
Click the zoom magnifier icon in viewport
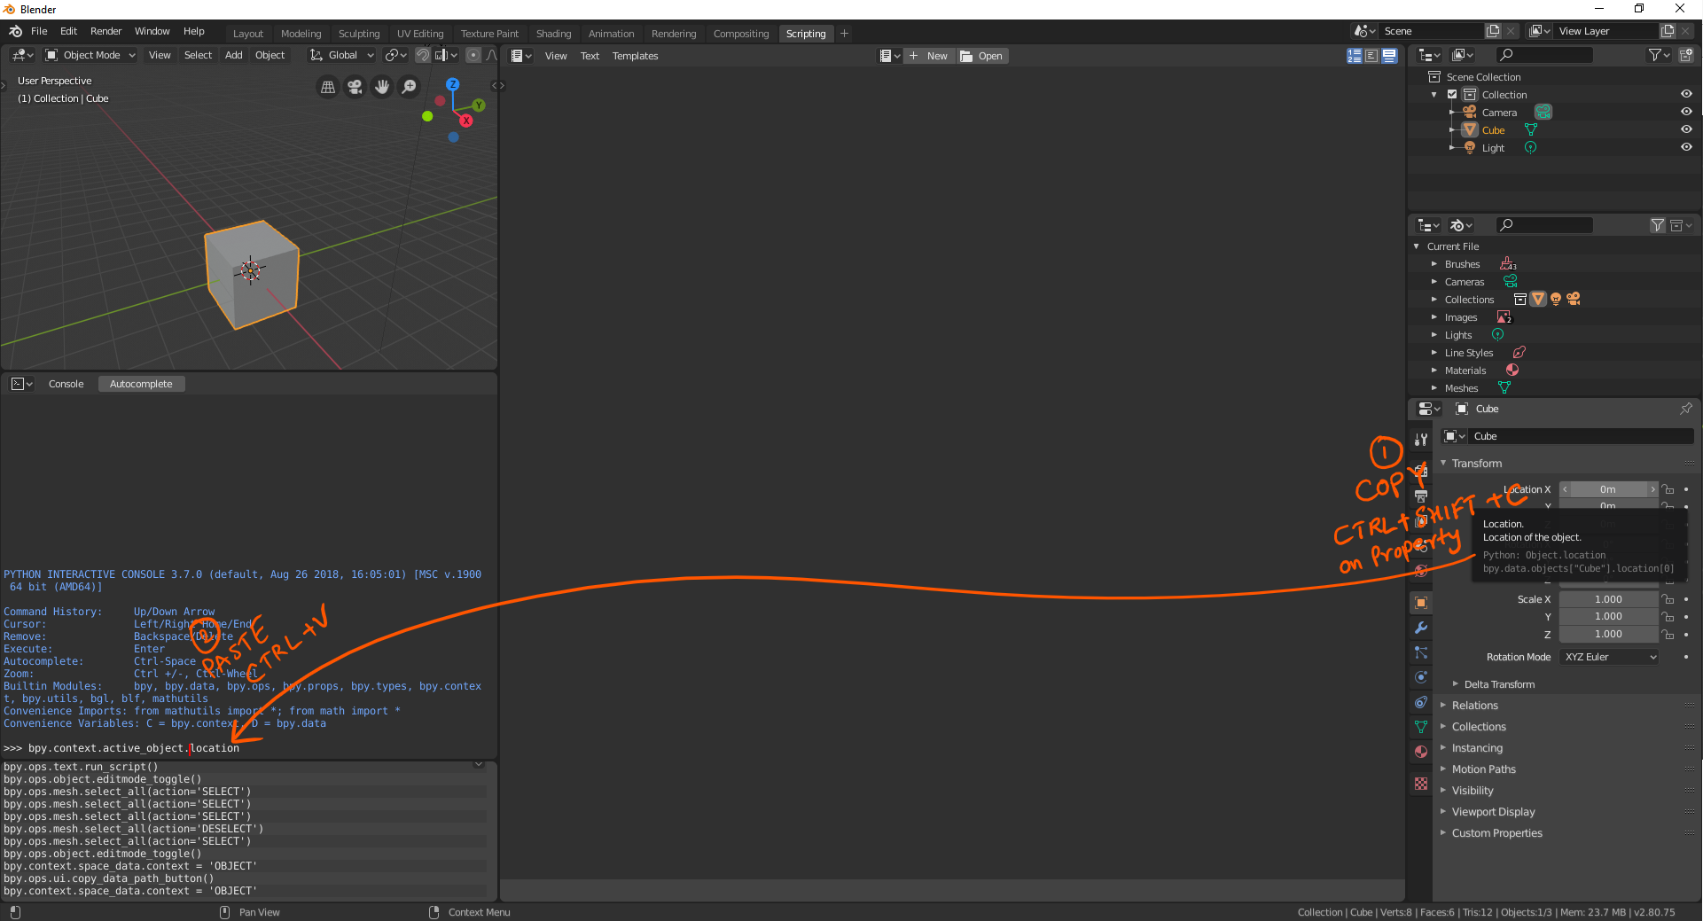[409, 87]
